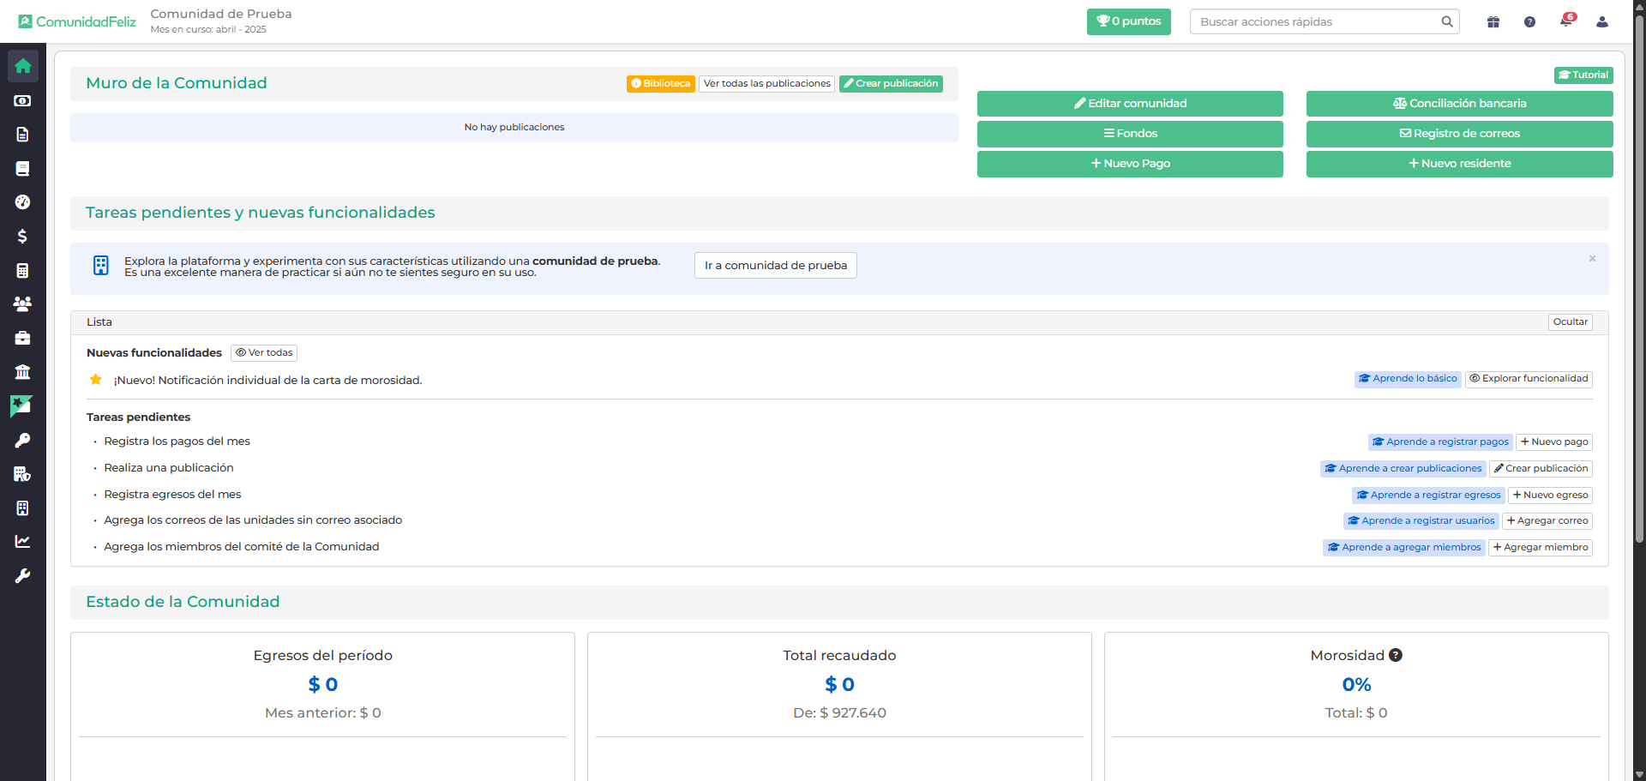The image size is (1646, 781).
Task: Open the Aprende lo básico link
Action: (x=1408, y=379)
